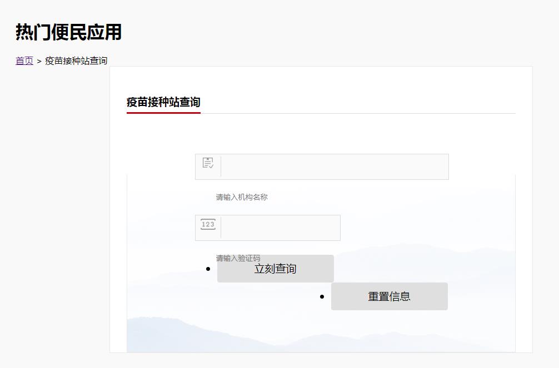Focus the verification code input box
Viewport: 559px width, 368px height.
point(279,228)
